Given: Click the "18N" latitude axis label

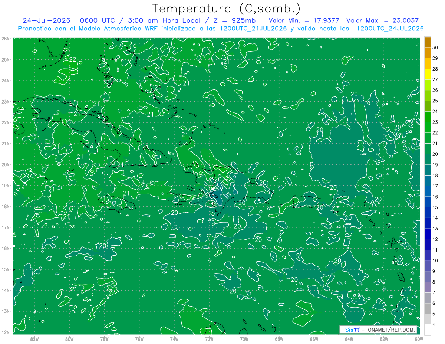Looking at the screenshot, I should click(5, 206).
